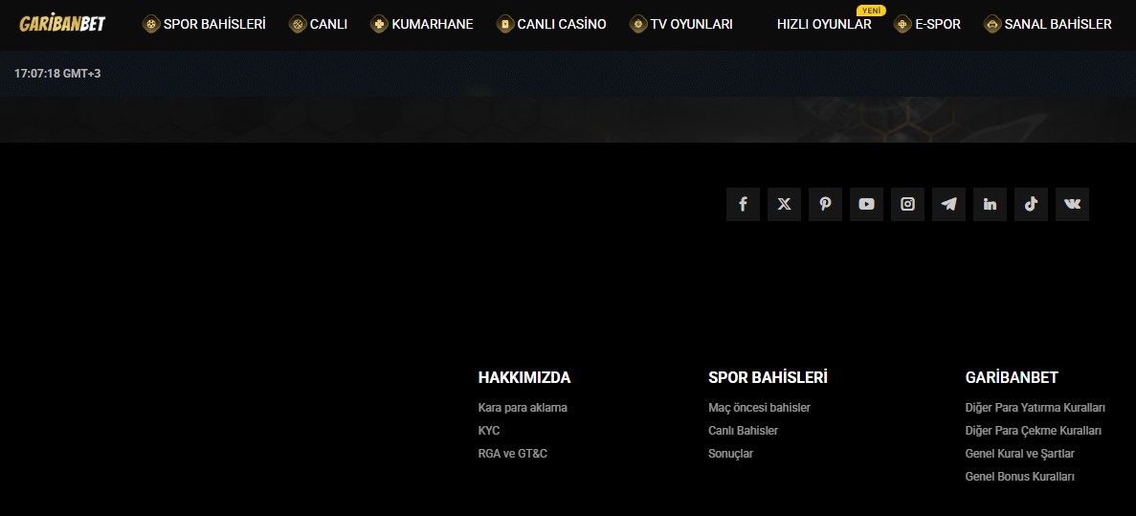Open the Facebook social icon

(x=743, y=204)
